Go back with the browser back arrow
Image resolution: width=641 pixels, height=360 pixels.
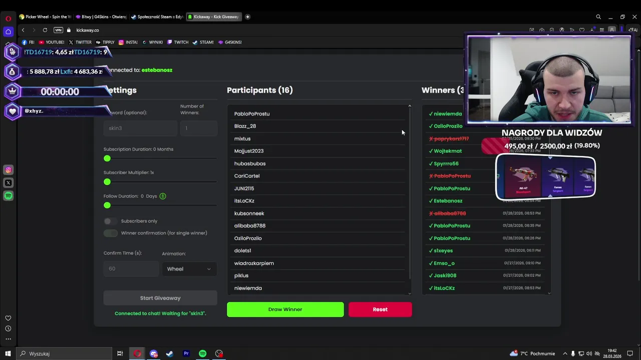point(23,30)
